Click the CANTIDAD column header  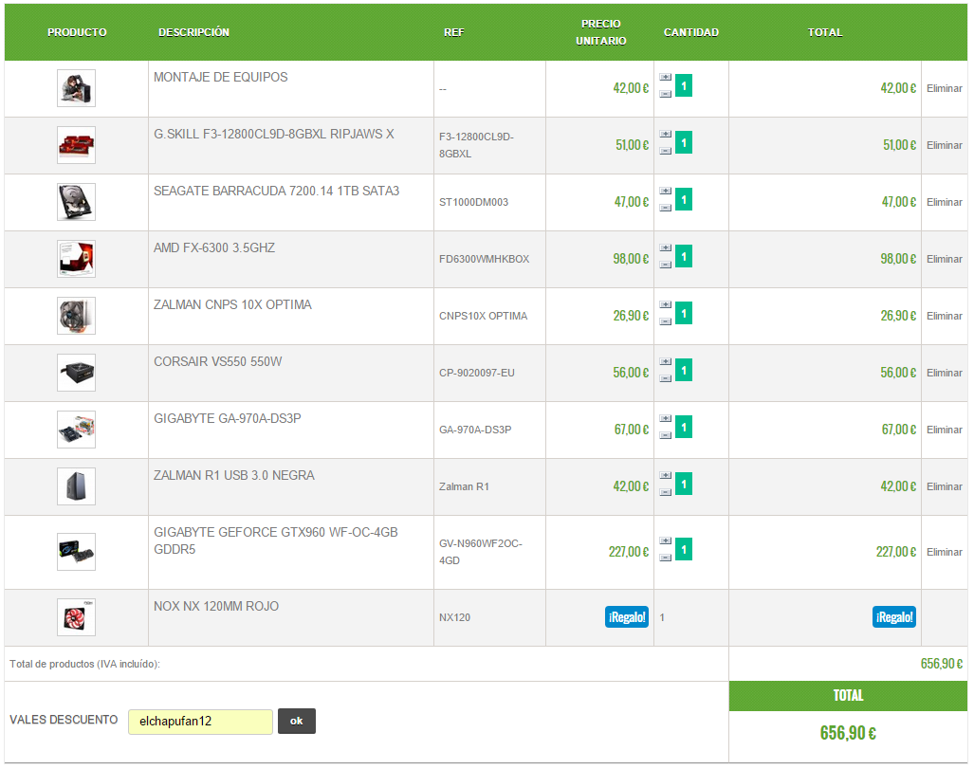point(690,32)
